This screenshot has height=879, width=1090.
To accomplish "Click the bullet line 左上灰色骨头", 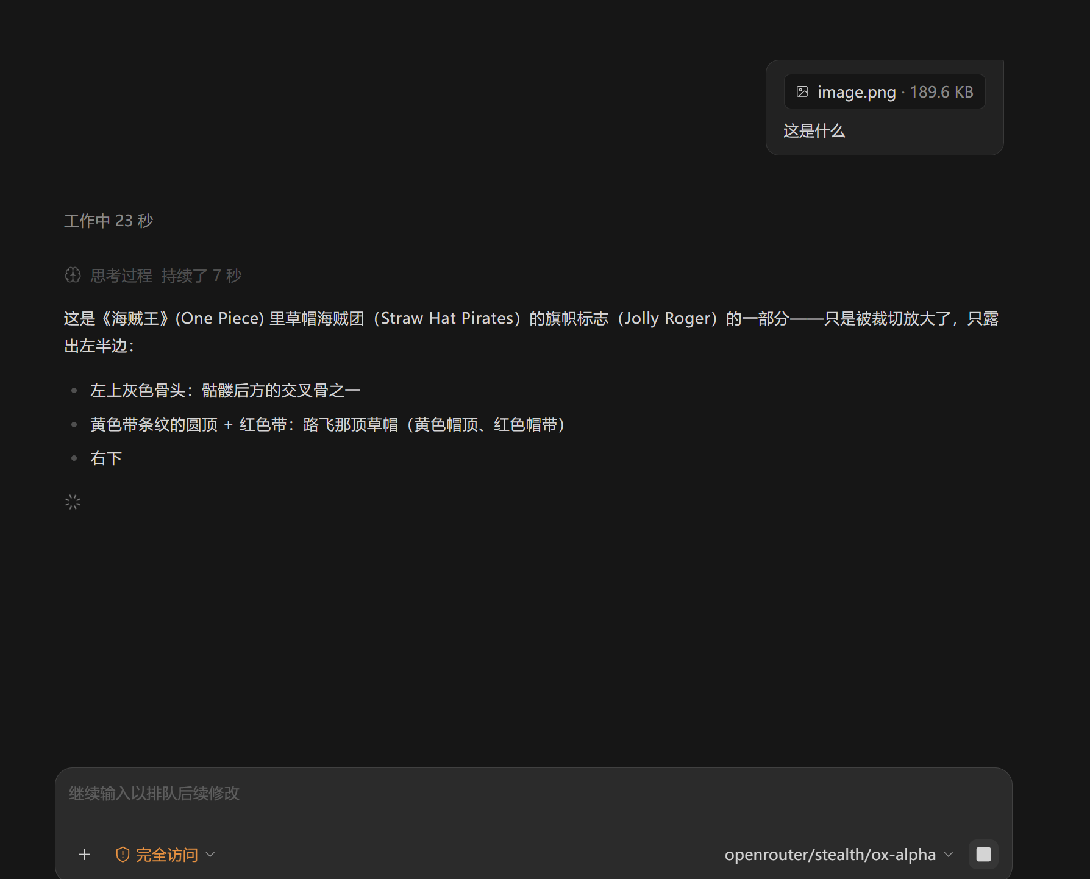I will (225, 391).
